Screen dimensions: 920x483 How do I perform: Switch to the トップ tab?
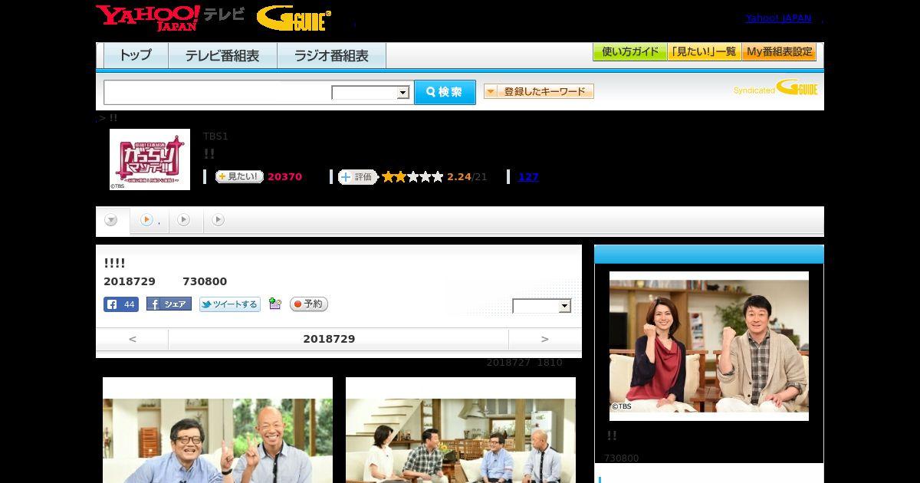(136, 55)
